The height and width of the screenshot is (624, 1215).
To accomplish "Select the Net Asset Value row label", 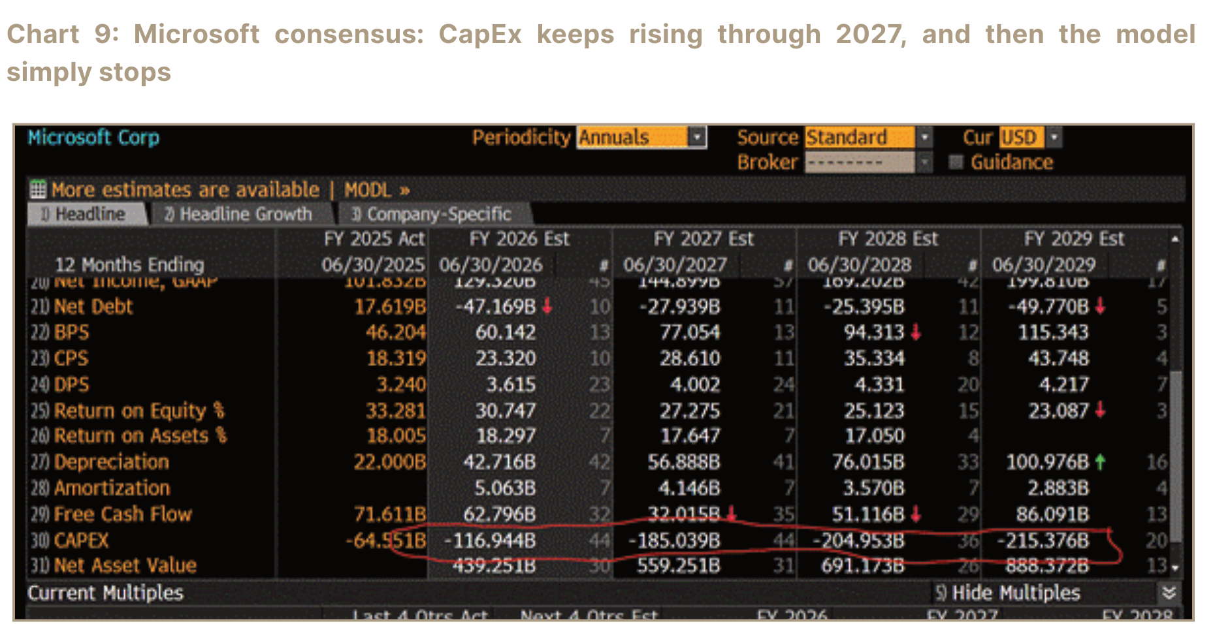I will click(125, 565).
